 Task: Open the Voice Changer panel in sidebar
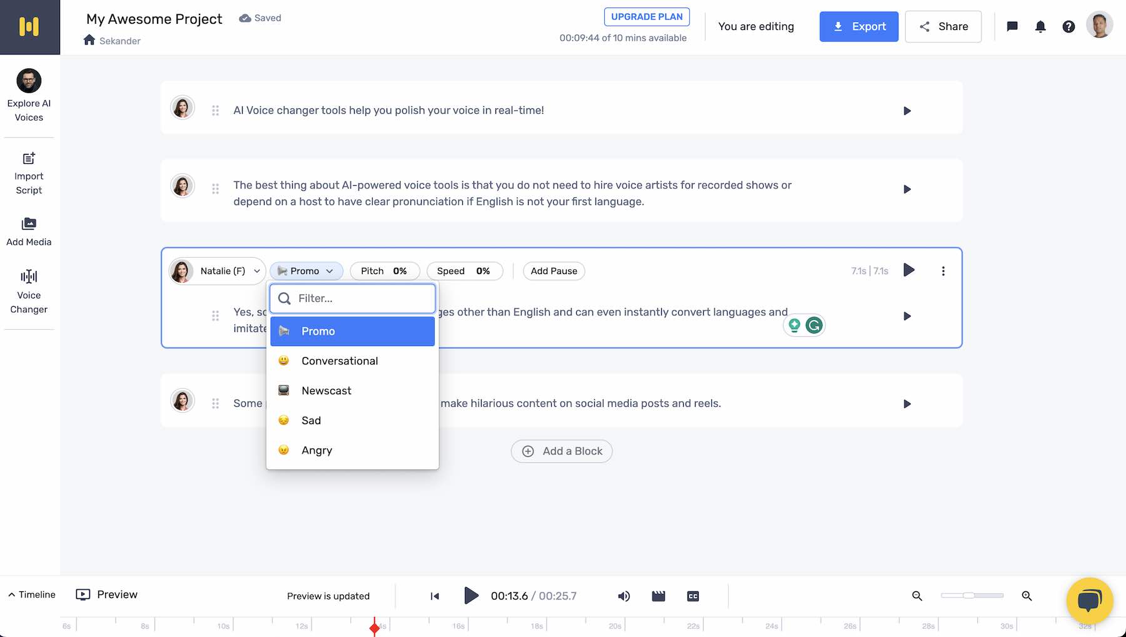29,290
